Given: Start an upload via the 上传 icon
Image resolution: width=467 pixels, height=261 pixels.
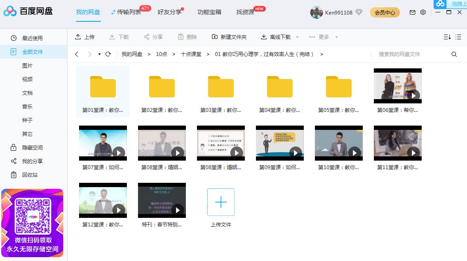Looking at the screenshot, I should (78, 37).
